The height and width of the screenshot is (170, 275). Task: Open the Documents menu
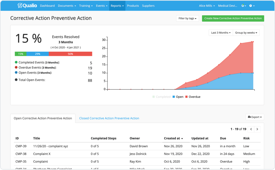pyautogui.click(x=67, y=6)
